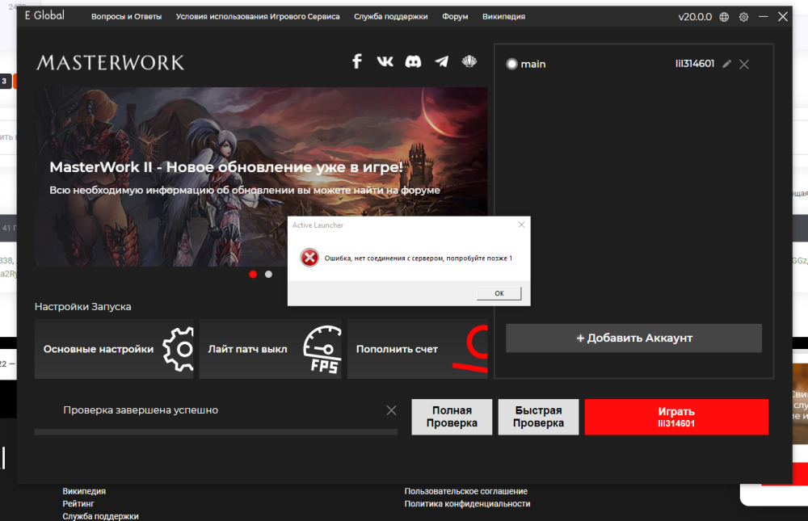808x521 pixels.
Task: Select the main account radio button
Action: click(x=511, y=65)
